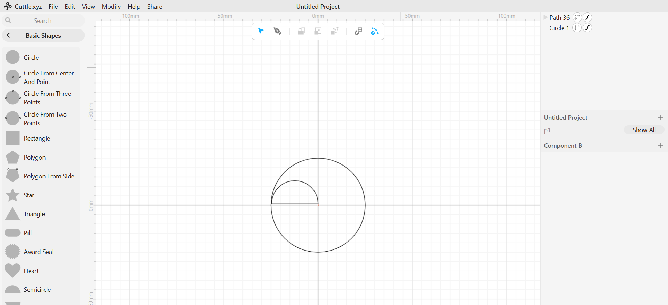668x305 pixels.
Task: Pick Circle From Two Points icon
Action: pyautogui.click(x=13, y=118)
